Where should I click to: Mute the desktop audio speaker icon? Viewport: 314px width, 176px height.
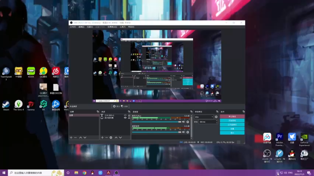tap(184, 132)
